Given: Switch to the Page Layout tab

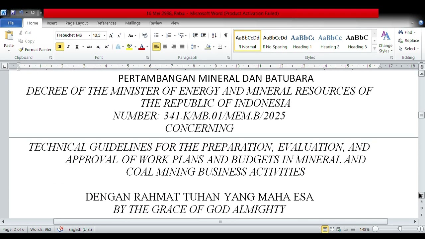Looking at the screenshot, I should coord(77,23).
